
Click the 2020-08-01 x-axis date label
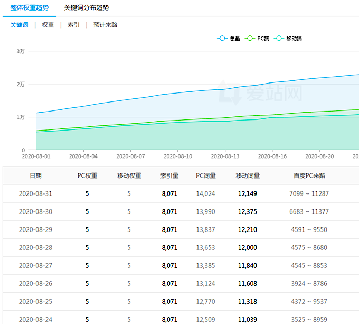36,156
